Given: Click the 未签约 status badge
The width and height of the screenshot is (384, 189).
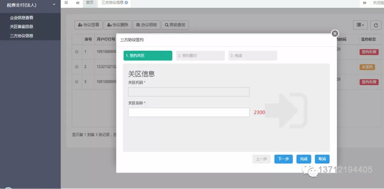Looking at the screenshot, I should [367, 67].
